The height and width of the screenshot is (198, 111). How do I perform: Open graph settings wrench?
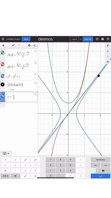tap(108, 45)
